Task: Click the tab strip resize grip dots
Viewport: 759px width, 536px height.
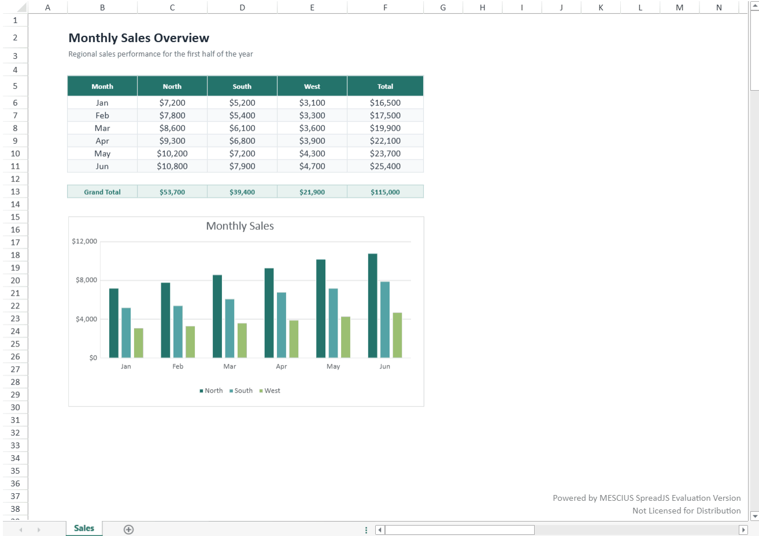Action: [366, 530]
